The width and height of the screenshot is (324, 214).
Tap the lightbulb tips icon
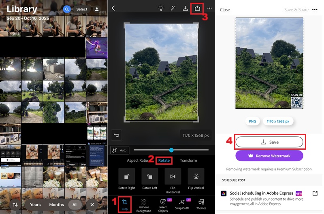(x=161, y=8)
